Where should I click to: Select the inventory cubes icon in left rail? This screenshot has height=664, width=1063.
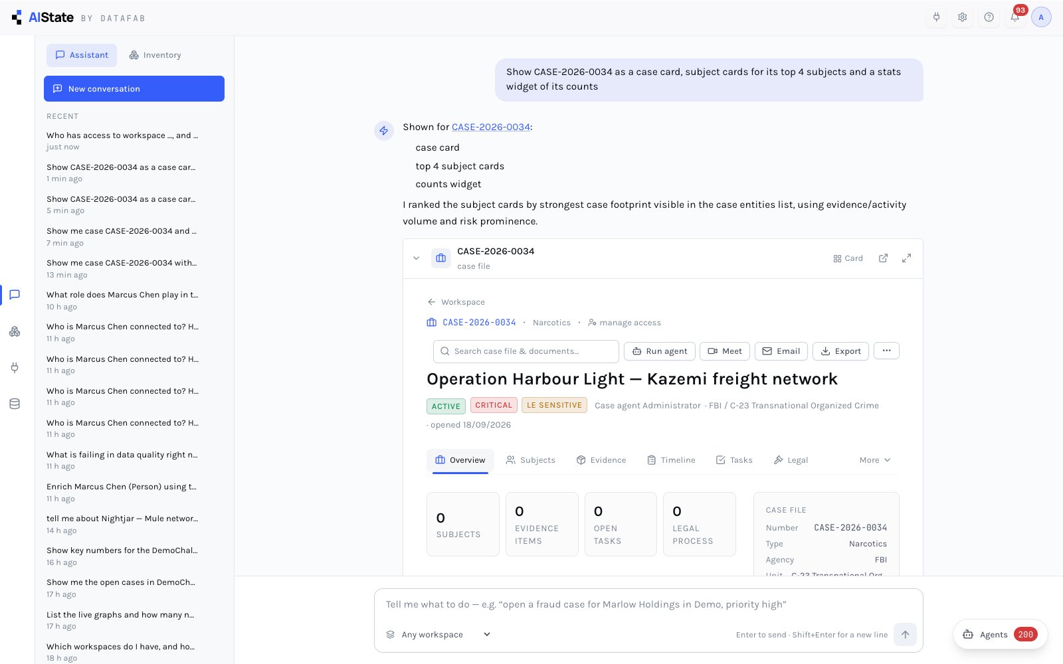point(15,331)
